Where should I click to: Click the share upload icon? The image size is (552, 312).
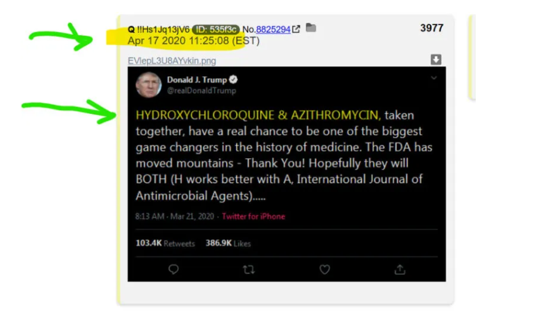point(400,269)
